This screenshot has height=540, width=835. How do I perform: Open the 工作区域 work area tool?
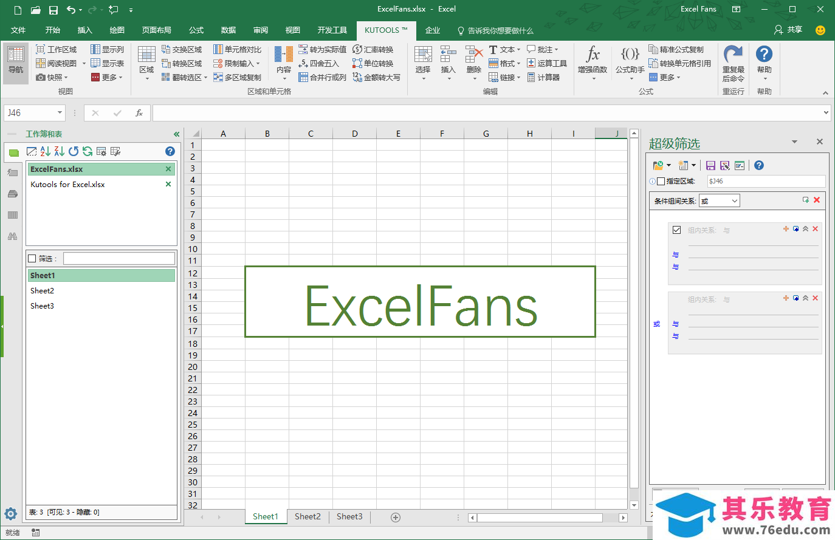56,49
